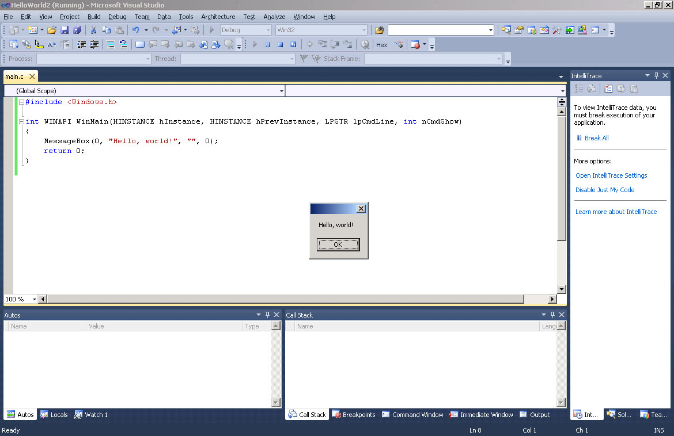Toggle auto-hide pin on Autos panel
Screen dimensions: 674x436
(x=267, y=315)
